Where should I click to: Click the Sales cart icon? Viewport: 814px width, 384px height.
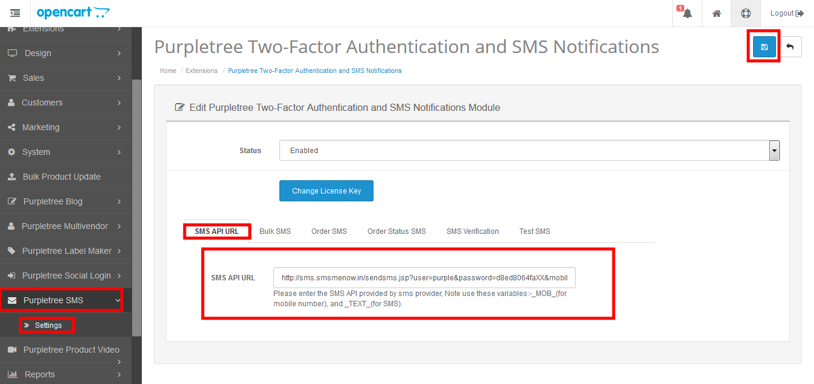(11, 78)
